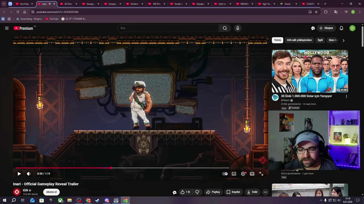Screen dimensions: 364x204
Task: Click the Oluştur create button
Action: tap(326, 28)
